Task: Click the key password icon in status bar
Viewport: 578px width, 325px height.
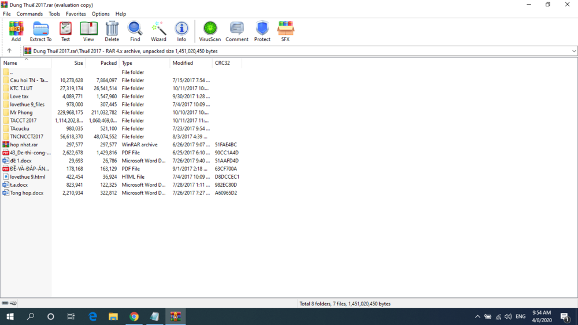Action: click(13, 303)
